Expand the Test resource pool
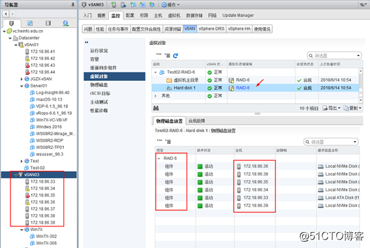The width and height of the screenshot is (370, 248). click(22, 161)
